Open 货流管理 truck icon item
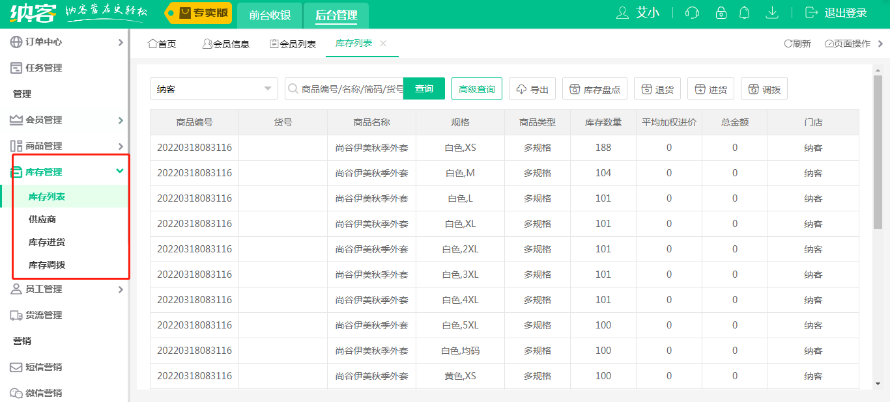Viewport: 890px width, 402px height. (x=16, y=315)
